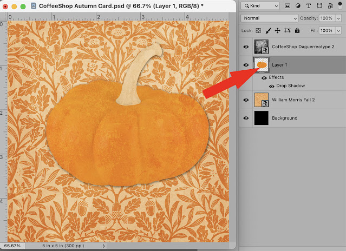346x251 pixels.
Task: Select William Morris Fall 2 layer thumbnail
Action: click(x=262, y=100)
